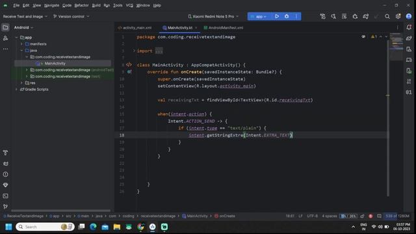Open the Search Everywhere magnifier
This screenshot has width=416, height=234.
pos(387,16)
